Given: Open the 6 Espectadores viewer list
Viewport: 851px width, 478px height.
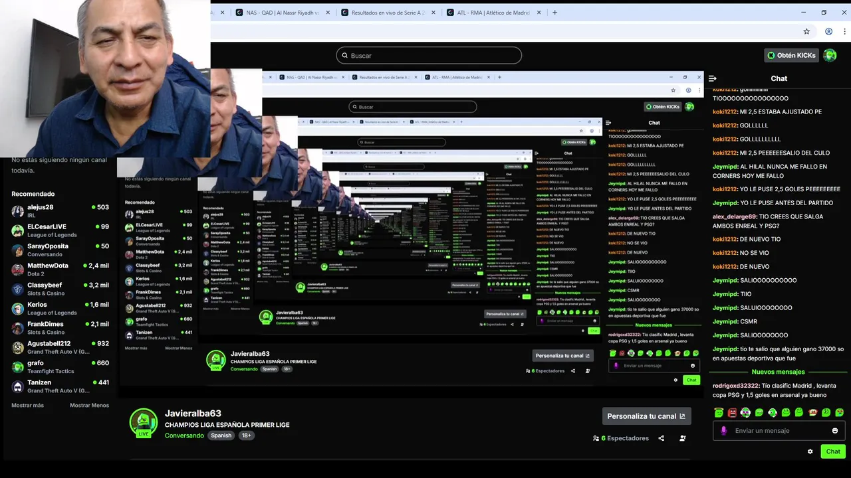Looking at the screenshot, I should (x=621, y=438).
